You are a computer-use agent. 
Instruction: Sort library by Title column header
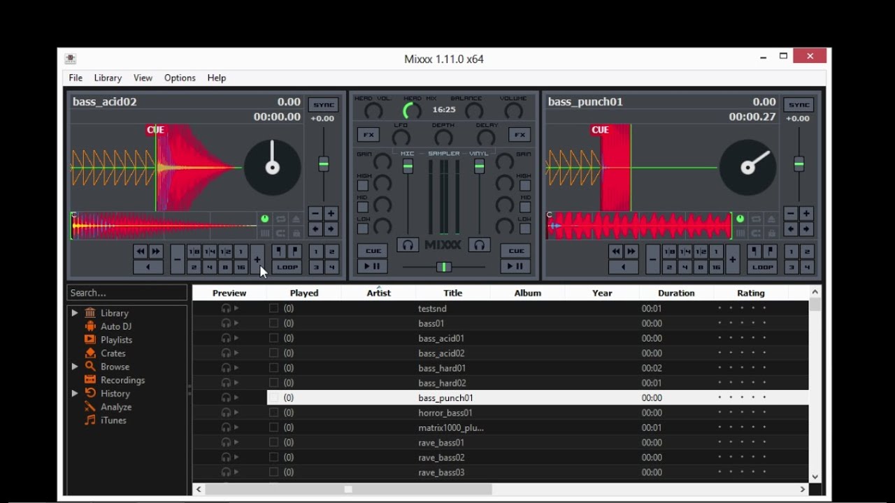pos(453,293)
